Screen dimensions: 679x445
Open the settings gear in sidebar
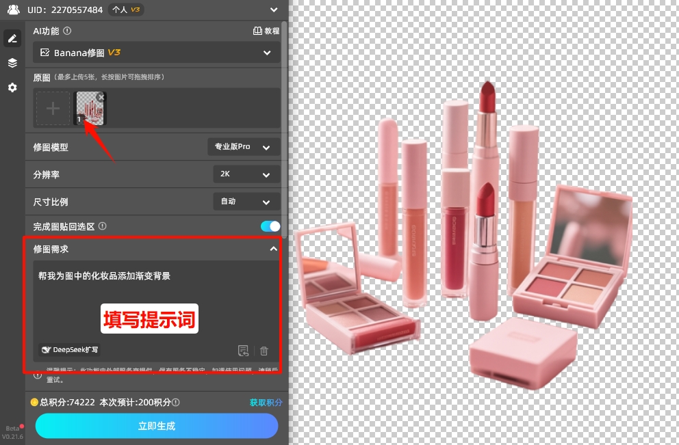click(x=12, y=87)
